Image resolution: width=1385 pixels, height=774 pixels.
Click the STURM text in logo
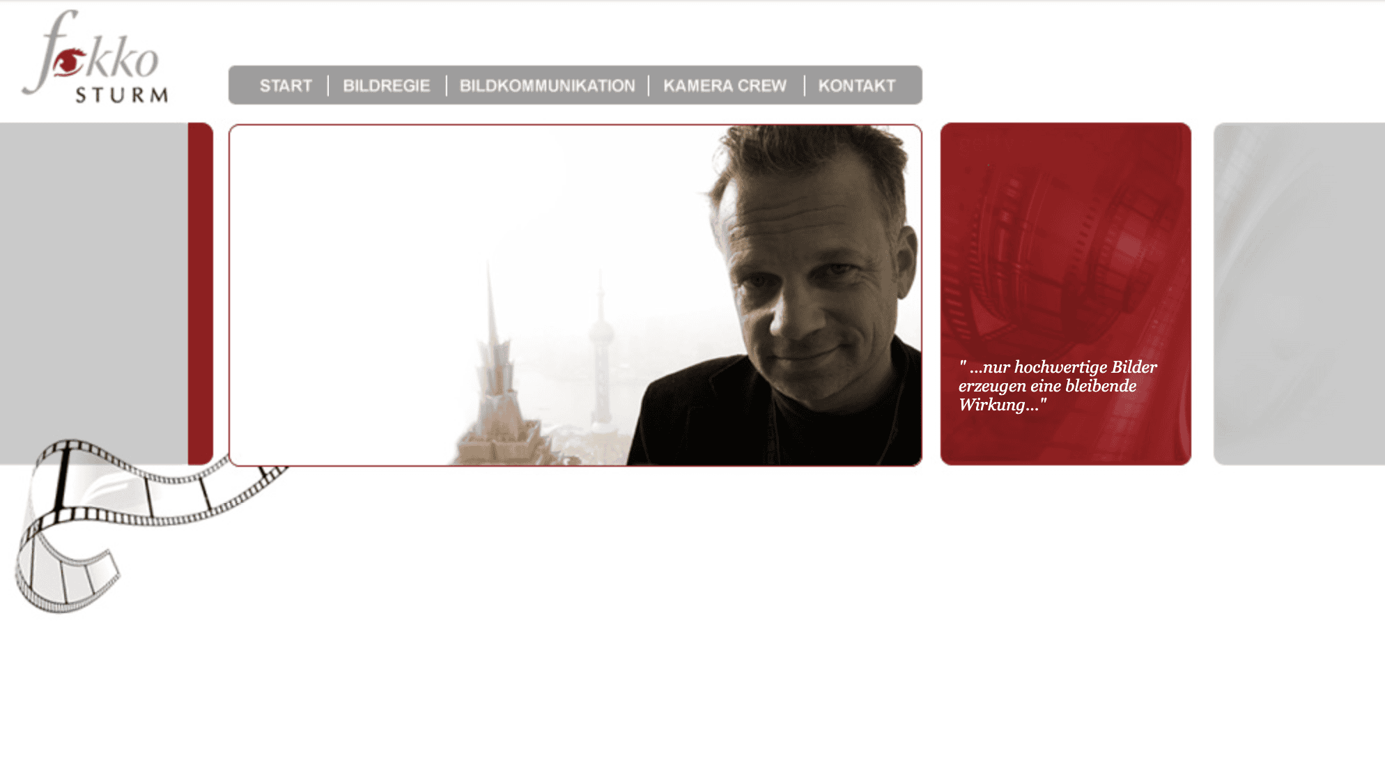point(122,95)
